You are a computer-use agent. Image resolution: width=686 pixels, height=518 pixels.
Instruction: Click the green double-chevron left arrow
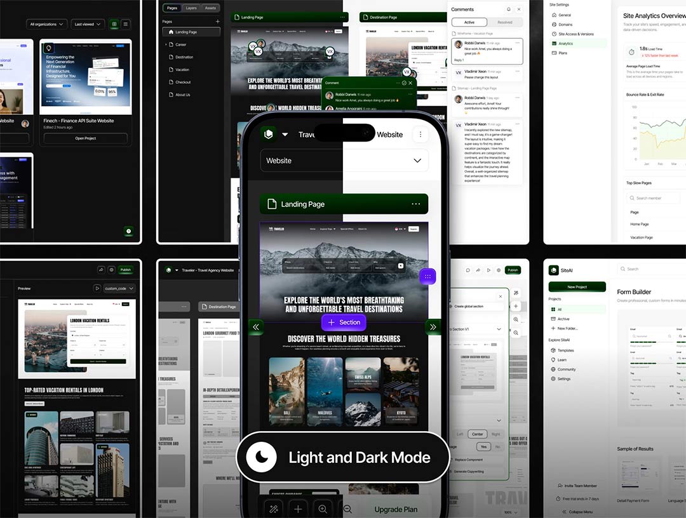click(256, 327)
